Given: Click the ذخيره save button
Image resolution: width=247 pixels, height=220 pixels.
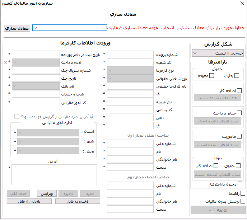Looking at the screenshot, I should [68, 193].
